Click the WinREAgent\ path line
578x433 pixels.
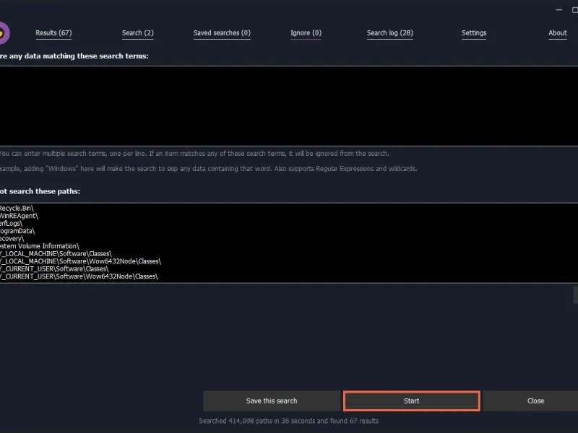(19, 216)
